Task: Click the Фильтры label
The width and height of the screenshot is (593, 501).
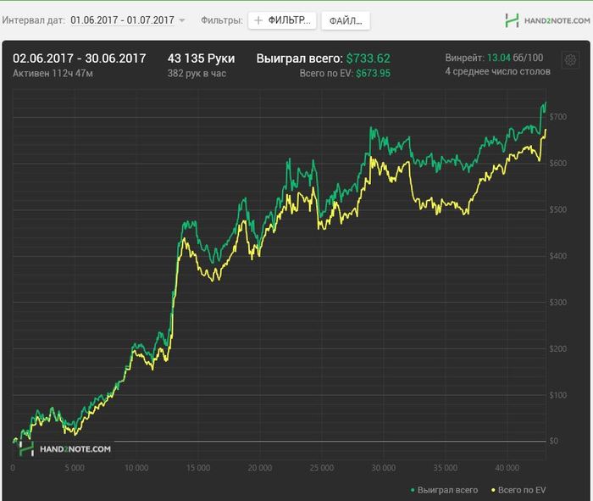Action: coord(222,20)
